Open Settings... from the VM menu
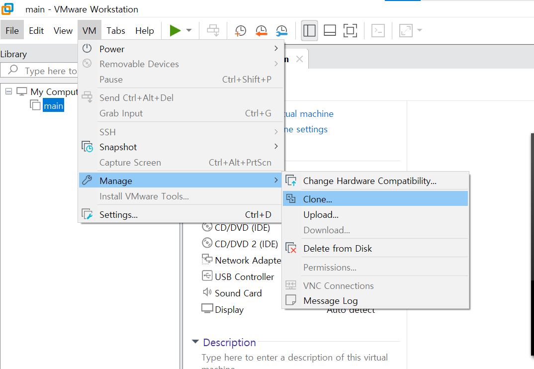 pyautogui.click(x=180, y=215)
